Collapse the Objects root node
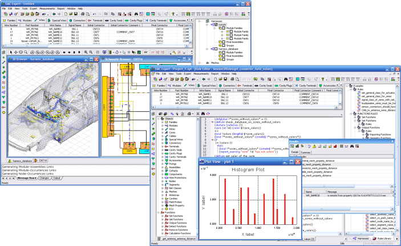 (x=159, y=119)
